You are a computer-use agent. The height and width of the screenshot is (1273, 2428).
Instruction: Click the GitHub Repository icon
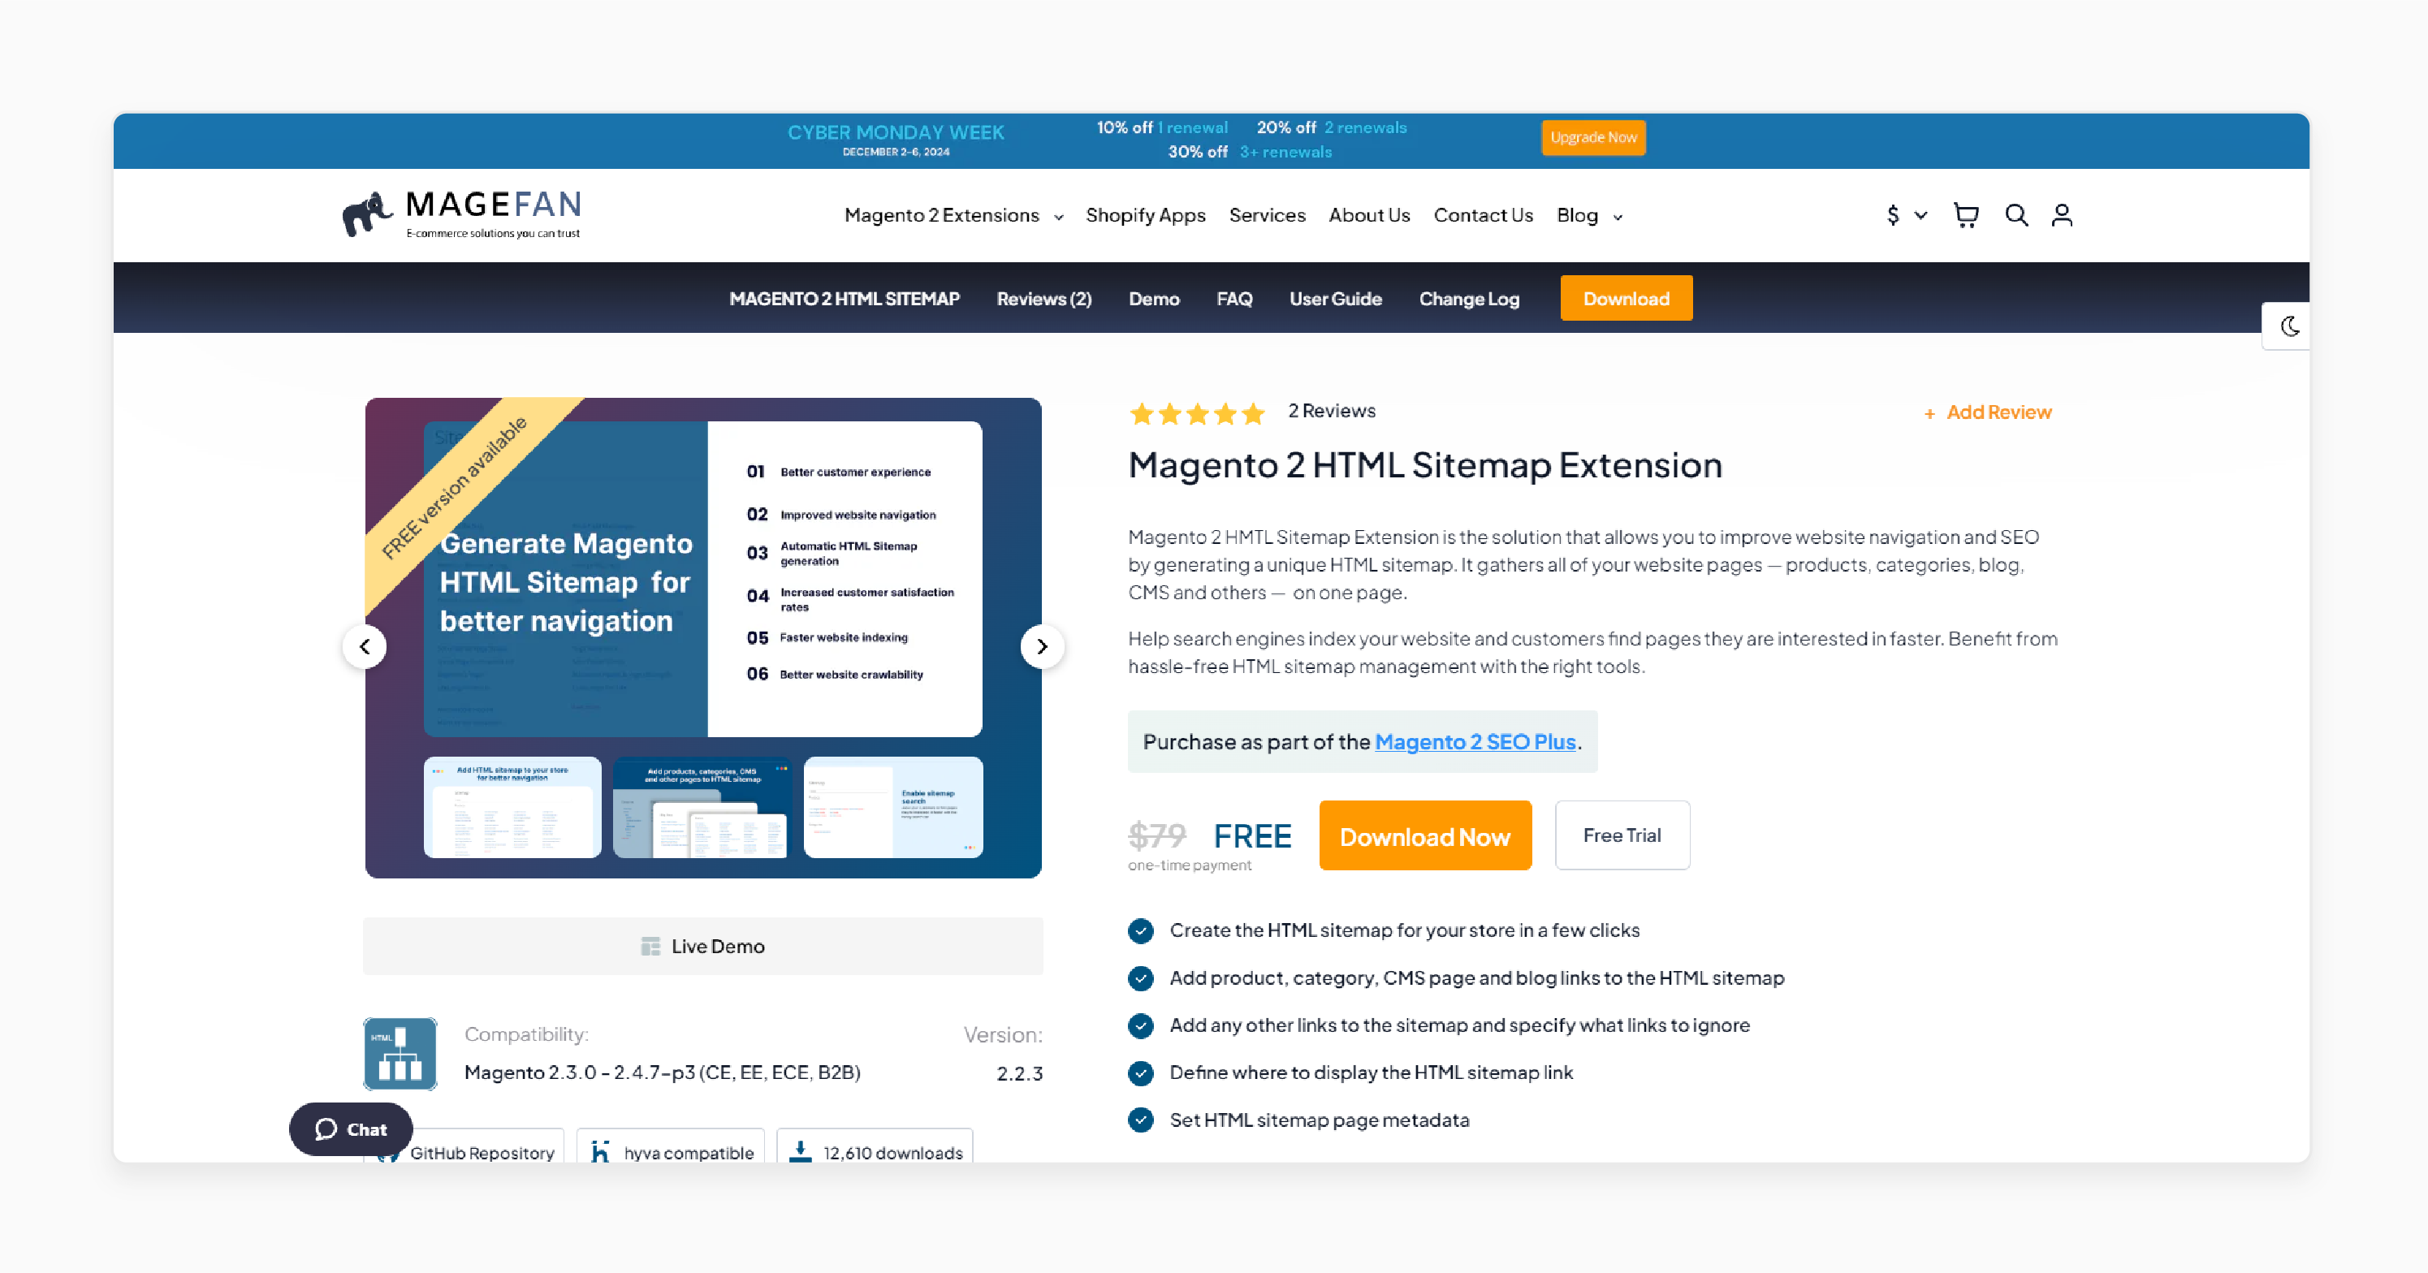coord(391,1153)
